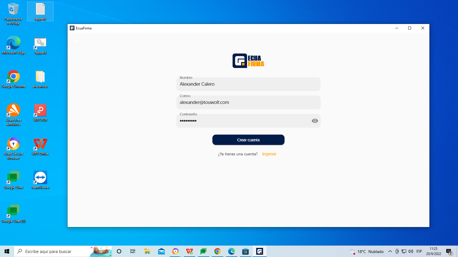Maximize the EcuaFirma window
The image size is (458, 257).
[x=410, y=28]
